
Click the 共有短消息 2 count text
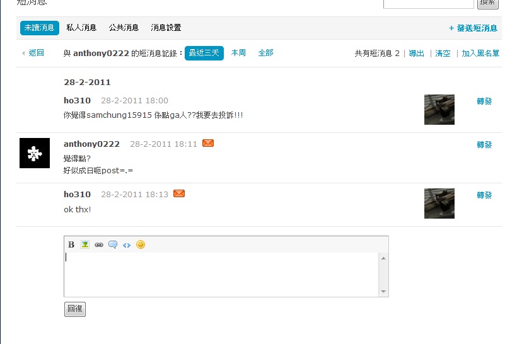377,54
